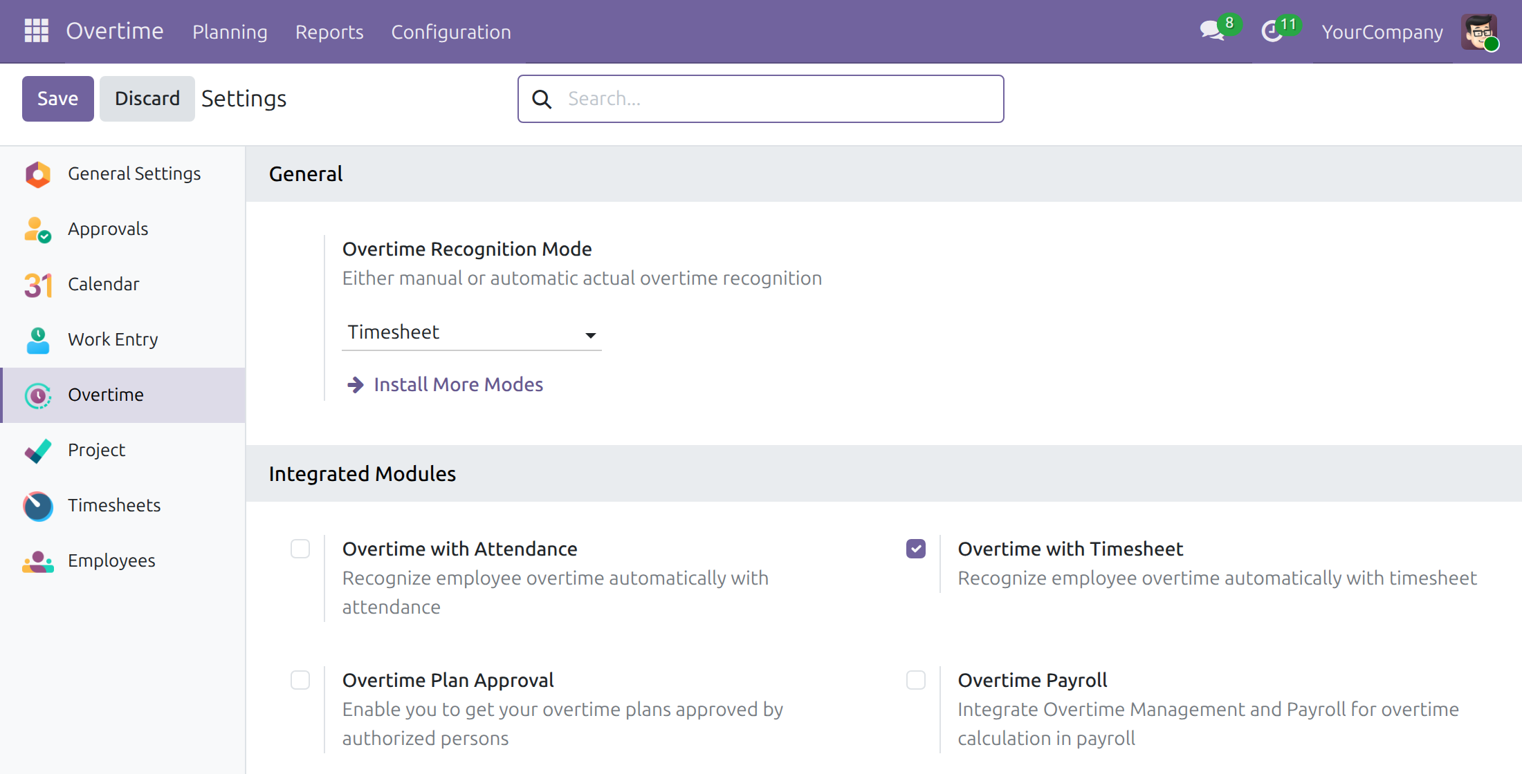The width and height of the screenshot is (1522, 774).
Task: Click the Project checkmark icon
Action: [x=38, y=451]
